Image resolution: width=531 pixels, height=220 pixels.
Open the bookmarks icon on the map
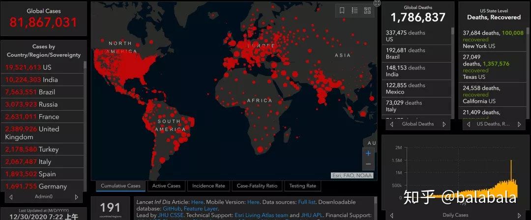[x=342, y=10]
